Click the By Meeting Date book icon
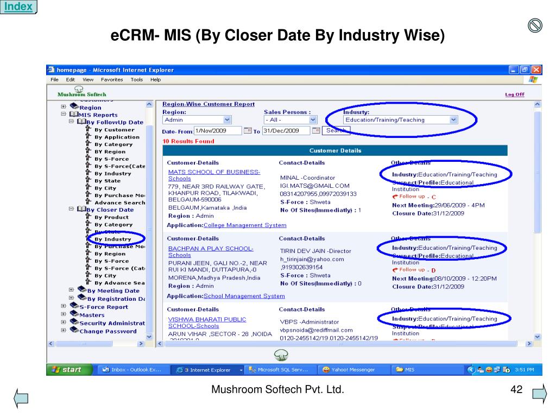This screenshot has height=417, width=556. [x=82, y=290]
